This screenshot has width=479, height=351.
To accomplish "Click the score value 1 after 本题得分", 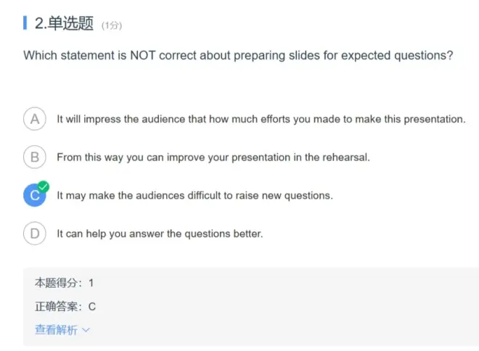I will click(91, 283).
